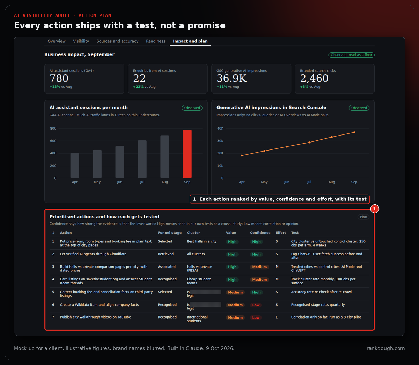Click the Plan badge in actions table
The height and width of the screenshot is (365, 419).
363,217
